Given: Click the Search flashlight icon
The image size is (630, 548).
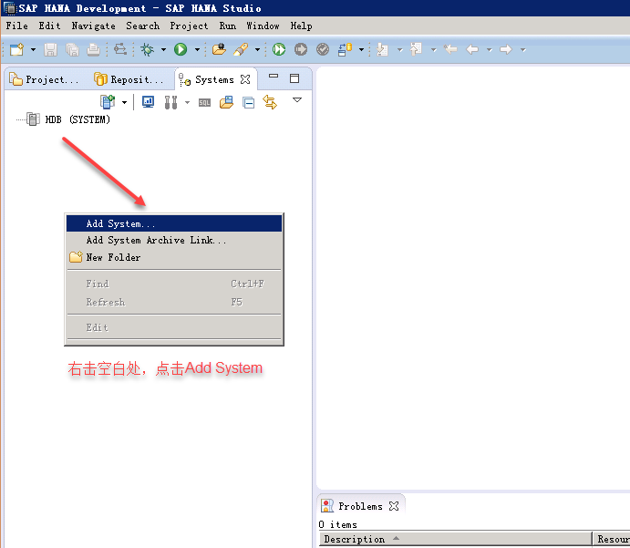Looking at the screenshot, I should pos(241,49).
